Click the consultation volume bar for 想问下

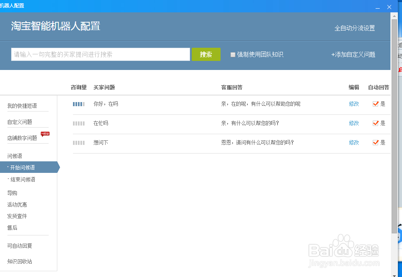pyautogui.click(x=79, y=143)
